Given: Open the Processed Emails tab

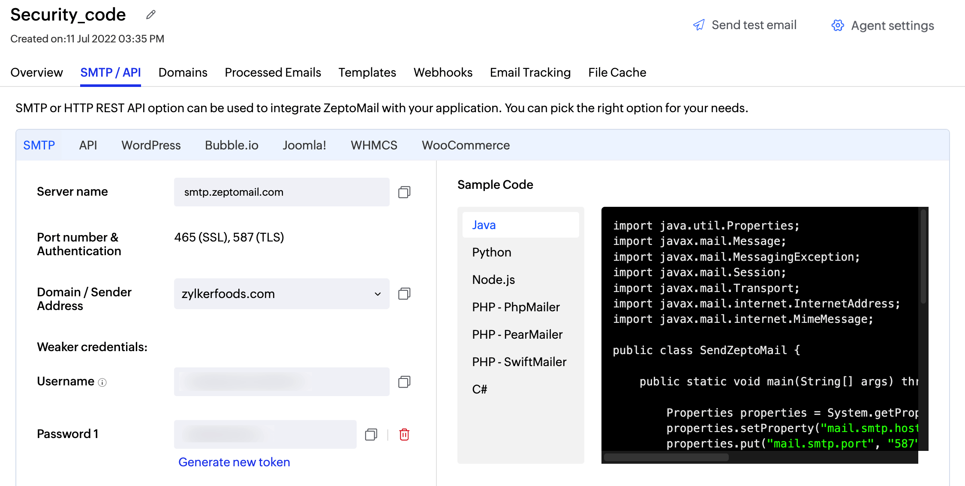Looking at the screenshot, I should [273, 72].
